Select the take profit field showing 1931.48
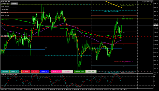Viewport: 159px width, 91px height. coord(91,72)
